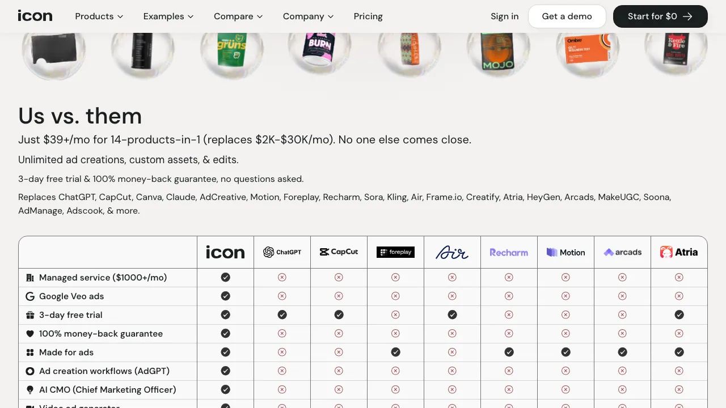Click the MOJO product thumbnail
The width and height of the screenshot is (726, 408).
499,51
